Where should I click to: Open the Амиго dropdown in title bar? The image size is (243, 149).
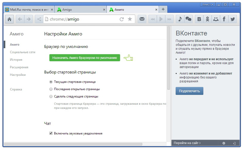point(208,4)
